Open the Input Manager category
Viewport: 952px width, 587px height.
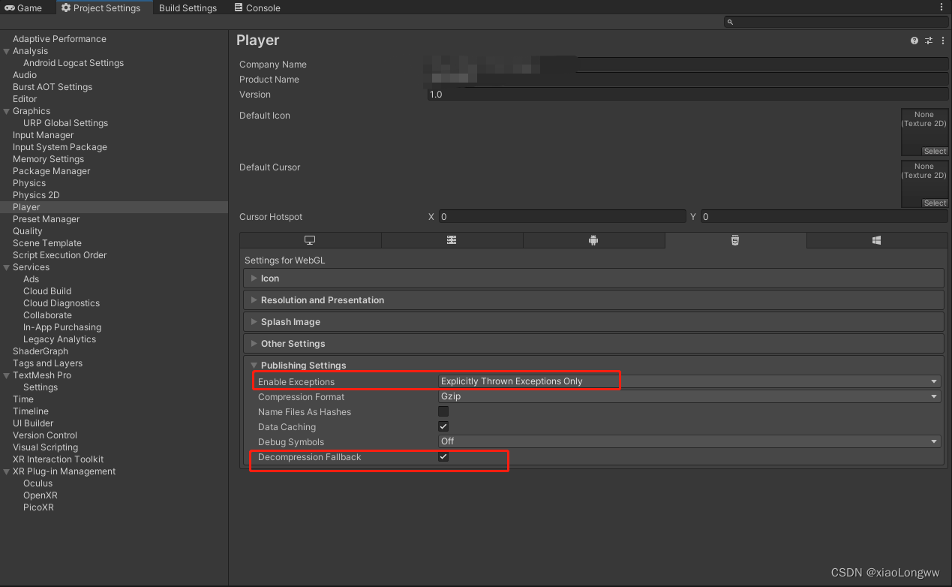pos(44,135)
